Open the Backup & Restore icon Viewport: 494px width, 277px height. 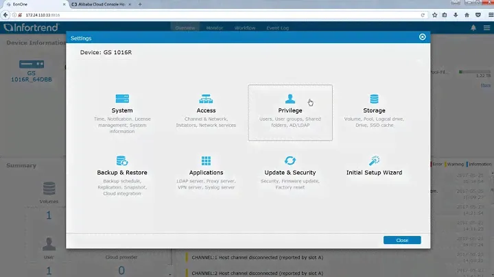pos(122,160)
